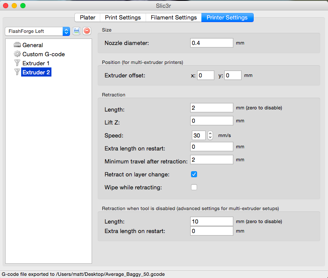
Task: Click the Nozzle diameter input field
Action: pyautogui.click(x=211, y=43)
